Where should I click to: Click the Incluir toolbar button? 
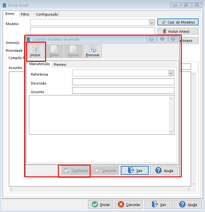click(x=35, y=51)
